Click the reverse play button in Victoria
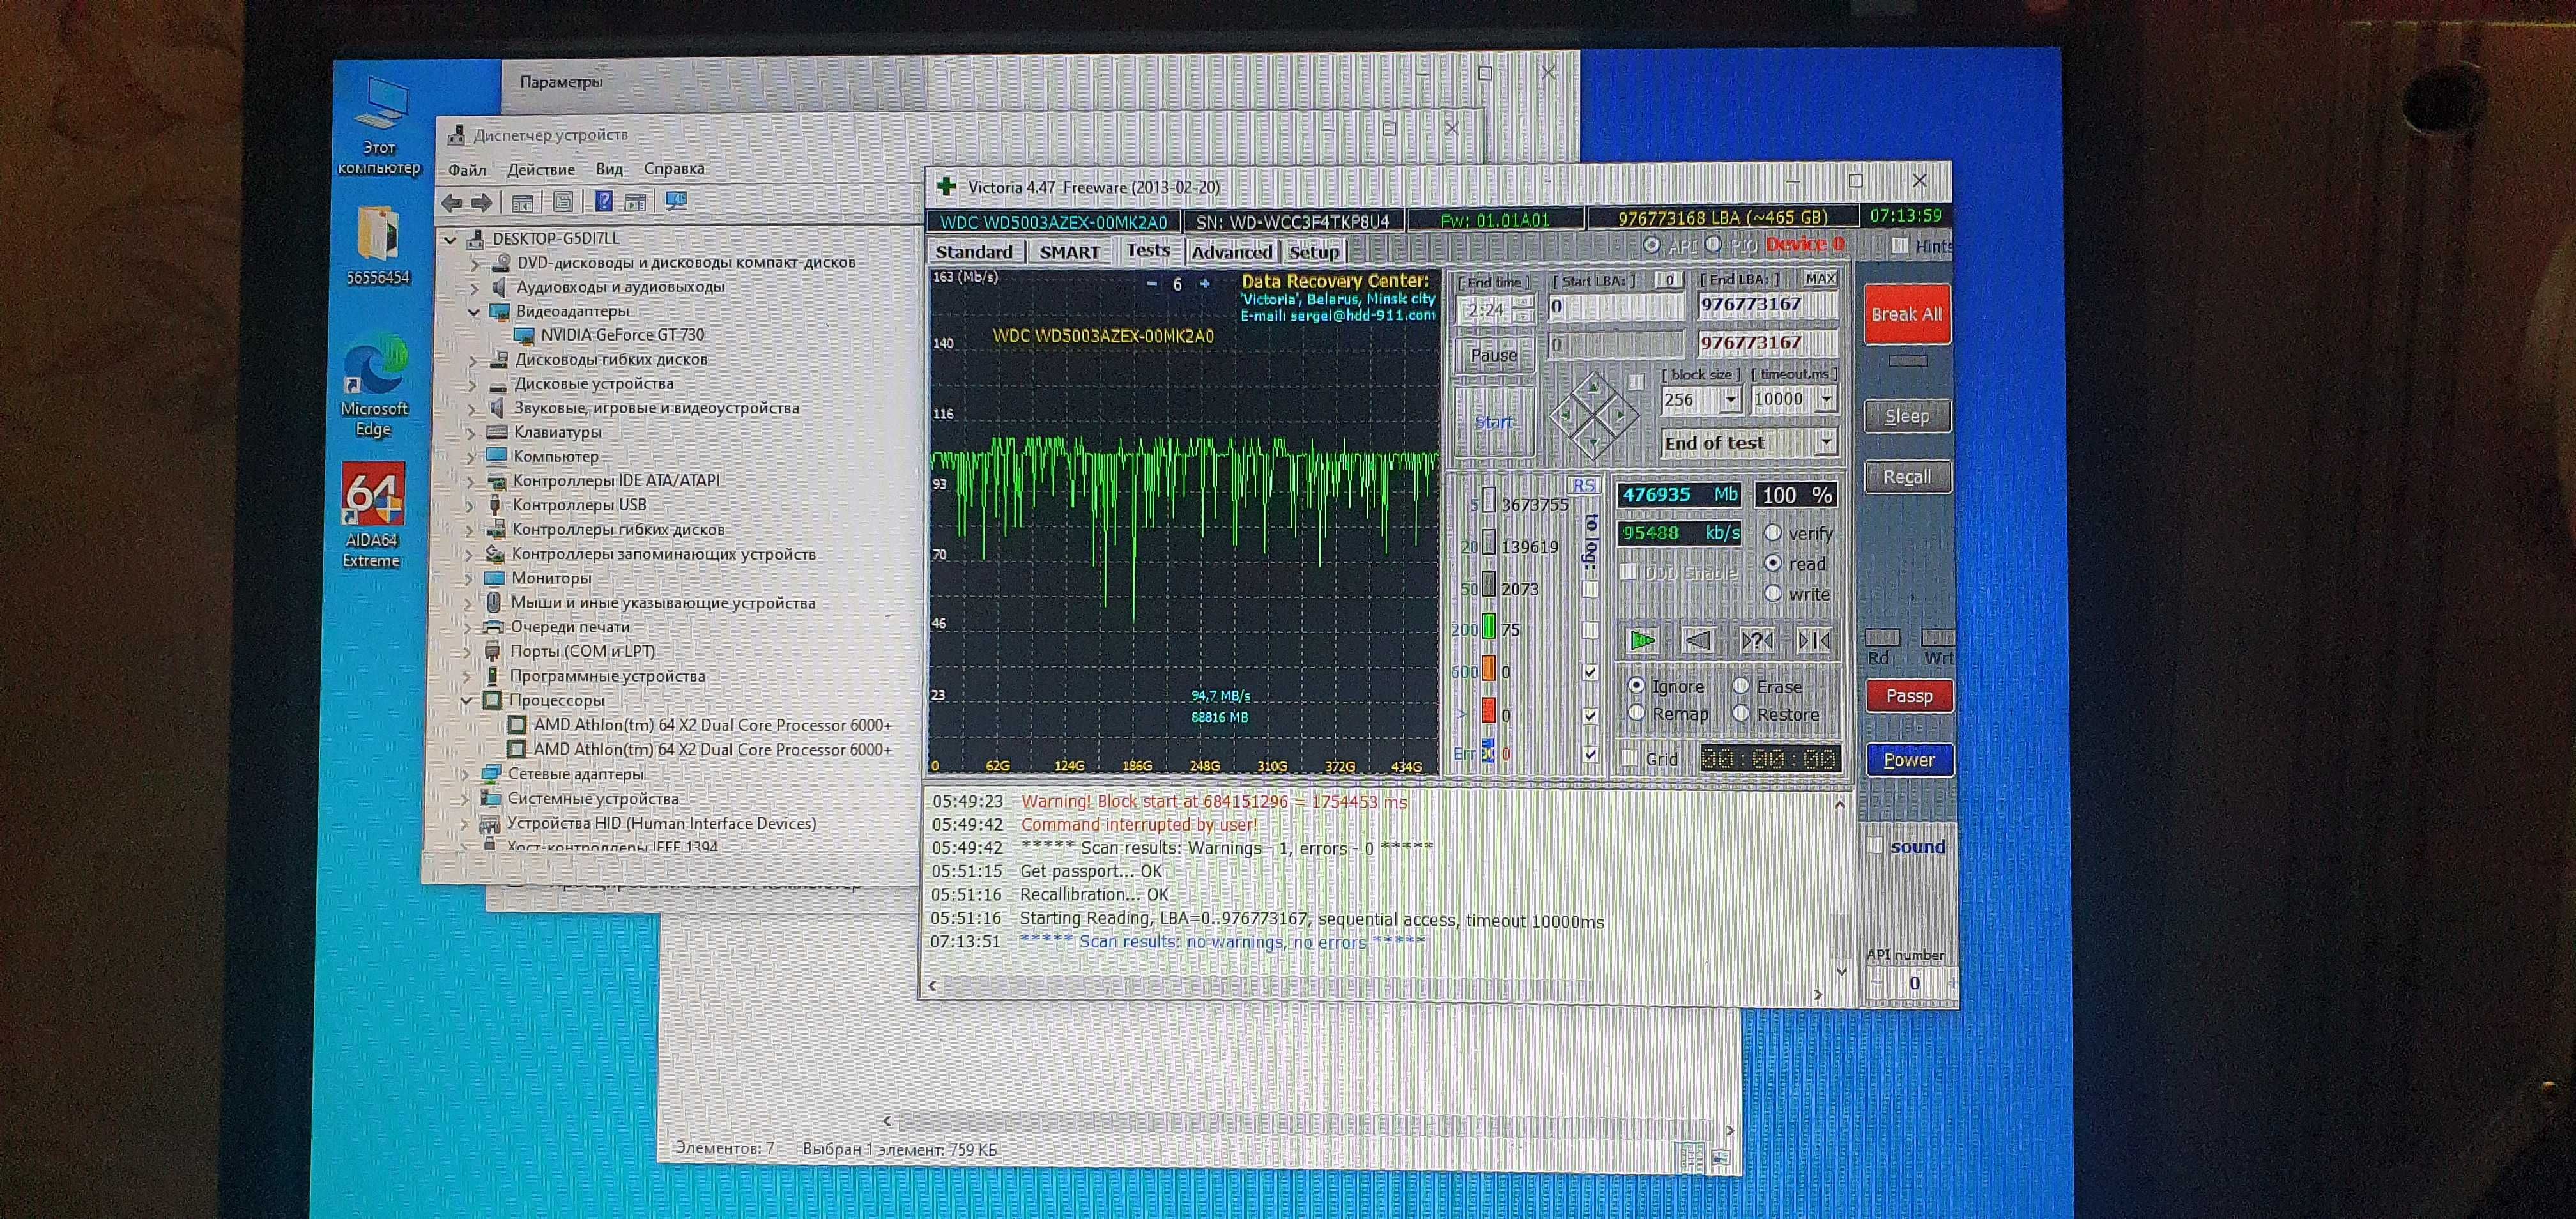Screen dimensions: 2576x1219 (x=1698, y=640)
